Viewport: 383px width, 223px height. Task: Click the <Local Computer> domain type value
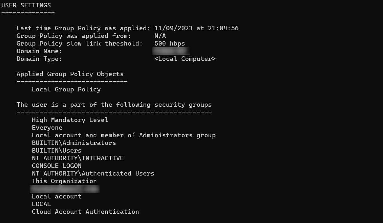click(185, 59)
